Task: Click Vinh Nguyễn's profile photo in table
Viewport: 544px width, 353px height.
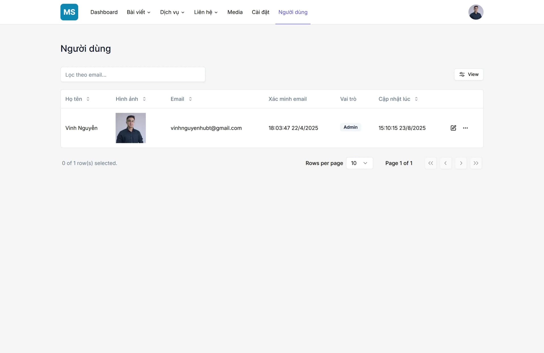Action: point(131,128)
